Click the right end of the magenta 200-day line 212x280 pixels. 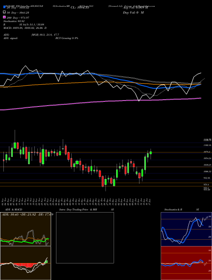coord(201,98)
